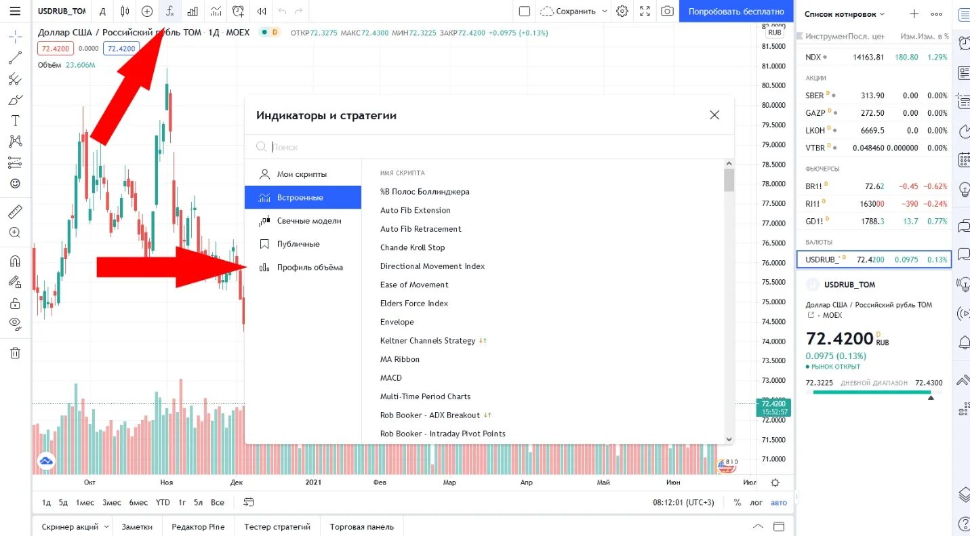Select Профиль объёма category

tap(303, 267)
